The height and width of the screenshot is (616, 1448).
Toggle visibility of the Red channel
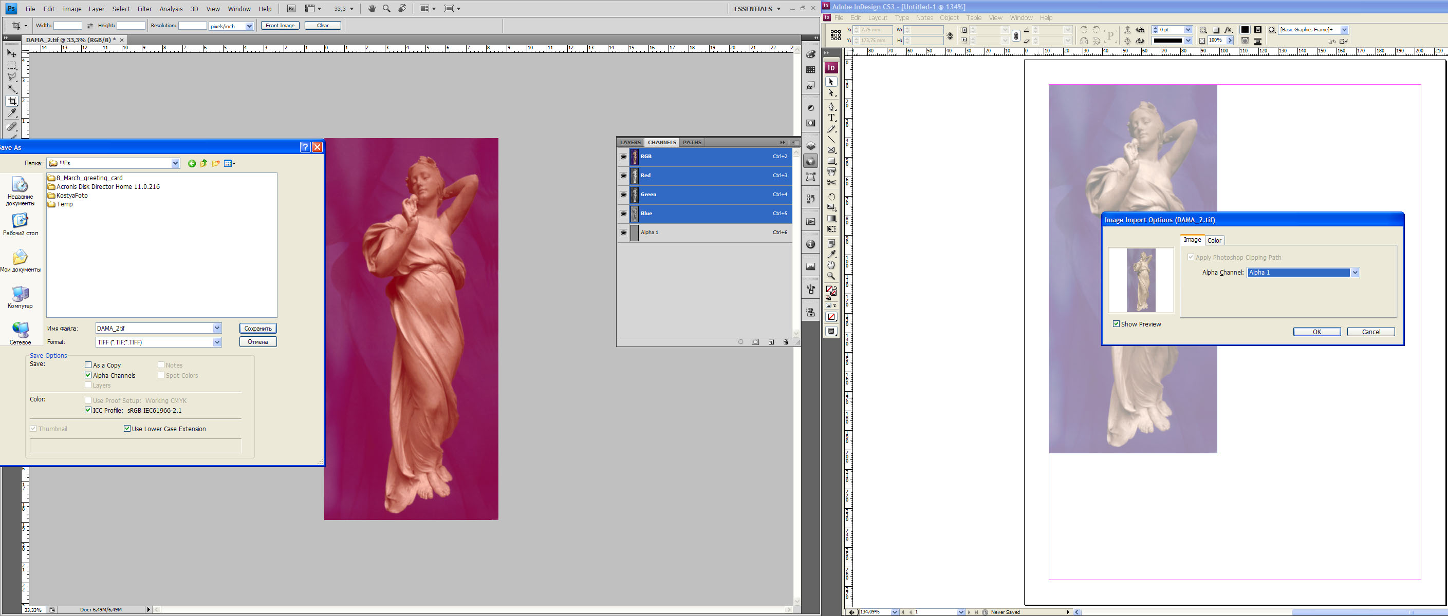tap(623, 176)
